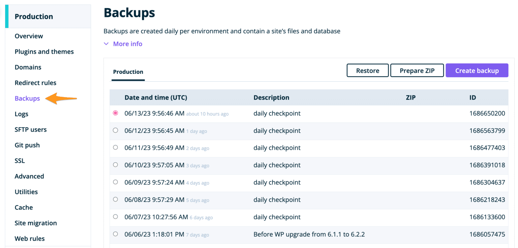Click the Prepare ZIP button
Screen dimensions: 518x248
point(417,70)
